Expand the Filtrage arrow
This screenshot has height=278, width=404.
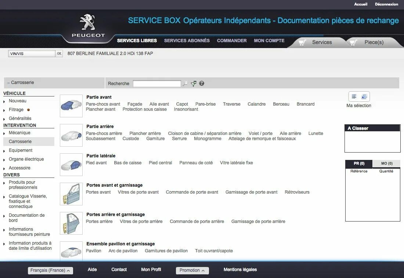pos(4,110)
